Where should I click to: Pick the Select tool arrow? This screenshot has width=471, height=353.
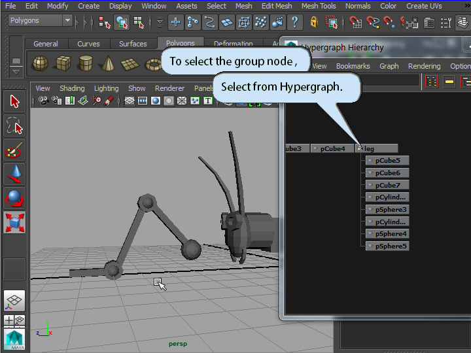coord(14,101)
